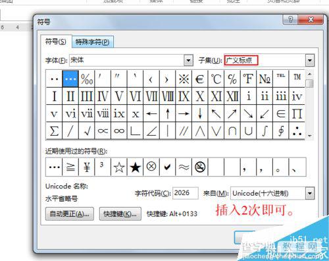The image size is (329, 261).
Task: Choose uppercase Roman numeral Ⅻ
Action: 232,96
